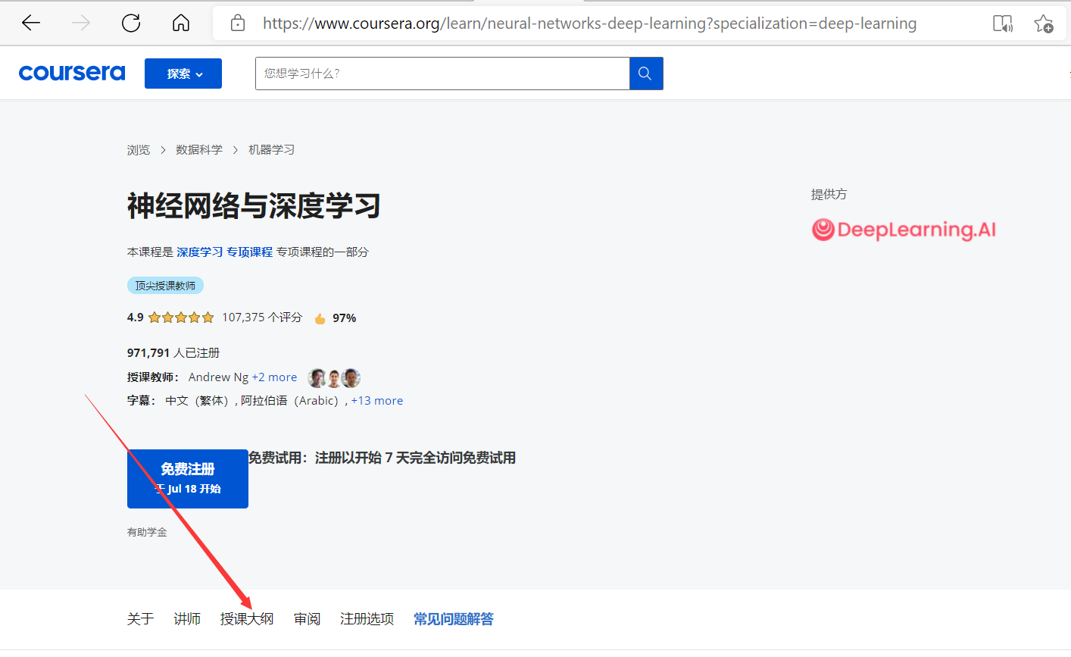Image resolution: width=1071 pixels, height=657 pixels.
Task: Click the blue search magnifier icon
Action: [645, 73]
